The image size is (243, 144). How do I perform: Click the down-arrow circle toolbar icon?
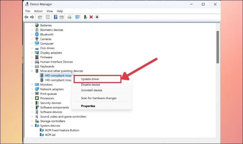97,17
